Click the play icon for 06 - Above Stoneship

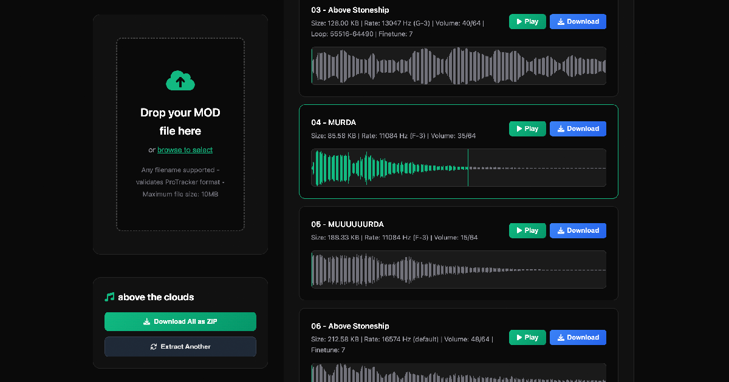[x=520, y=337]
